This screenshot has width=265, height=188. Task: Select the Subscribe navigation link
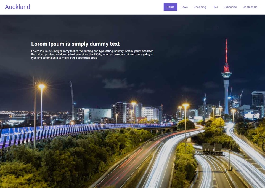tap(230, 7)
